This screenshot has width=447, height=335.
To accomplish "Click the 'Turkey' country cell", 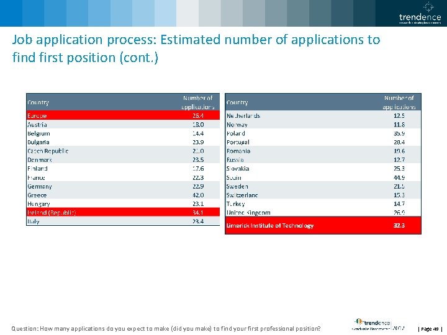I will (x=235, y=204).
